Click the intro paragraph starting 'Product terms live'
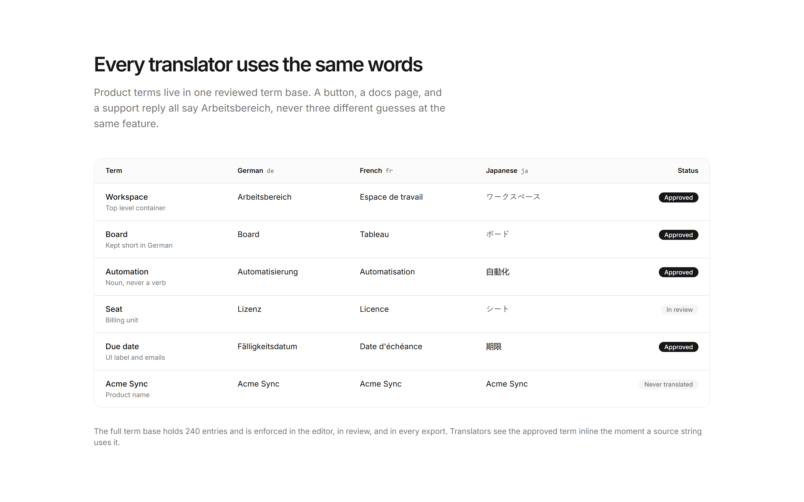The width and height of the screenshot is (804, 502). click(x=269, y=108)
